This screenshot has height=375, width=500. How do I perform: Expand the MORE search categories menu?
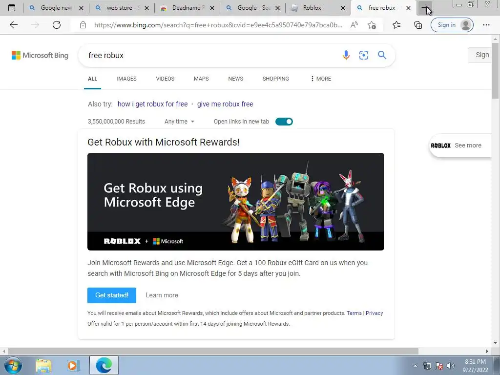(x=321, y=79)
